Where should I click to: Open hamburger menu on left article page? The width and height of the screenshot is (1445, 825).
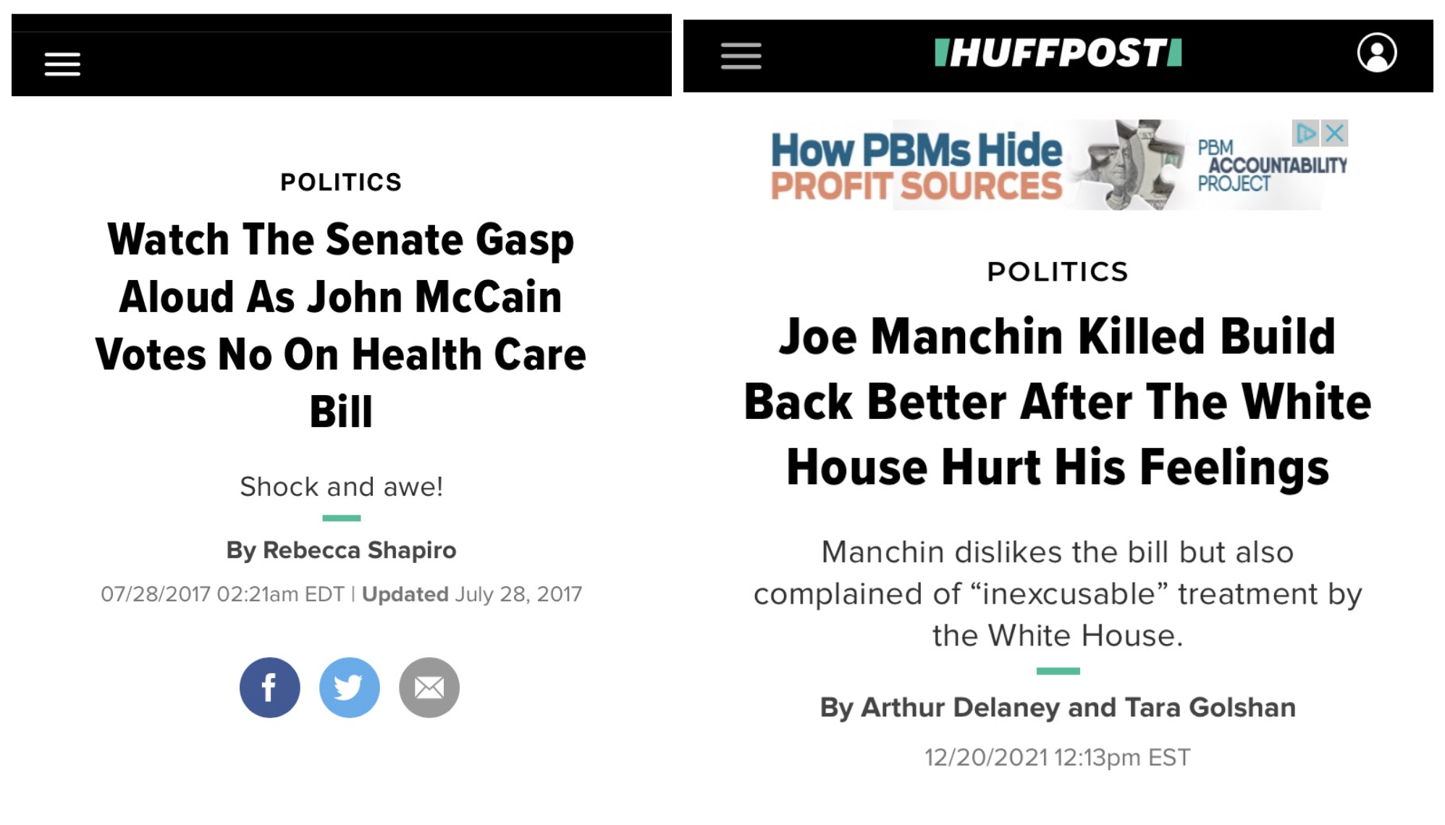62,64
